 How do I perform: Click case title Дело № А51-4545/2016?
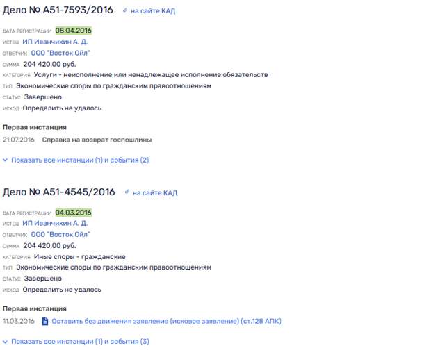(x=59, y=192)
